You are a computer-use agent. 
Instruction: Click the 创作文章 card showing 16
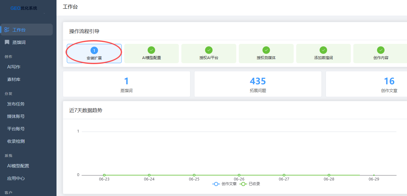point(366,84)
